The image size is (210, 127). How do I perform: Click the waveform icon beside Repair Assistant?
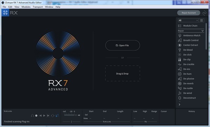coord(204,13)
